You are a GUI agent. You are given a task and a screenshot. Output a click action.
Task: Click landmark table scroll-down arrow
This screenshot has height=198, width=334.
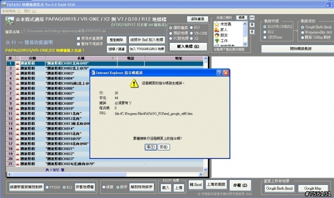tap(205, 170)
